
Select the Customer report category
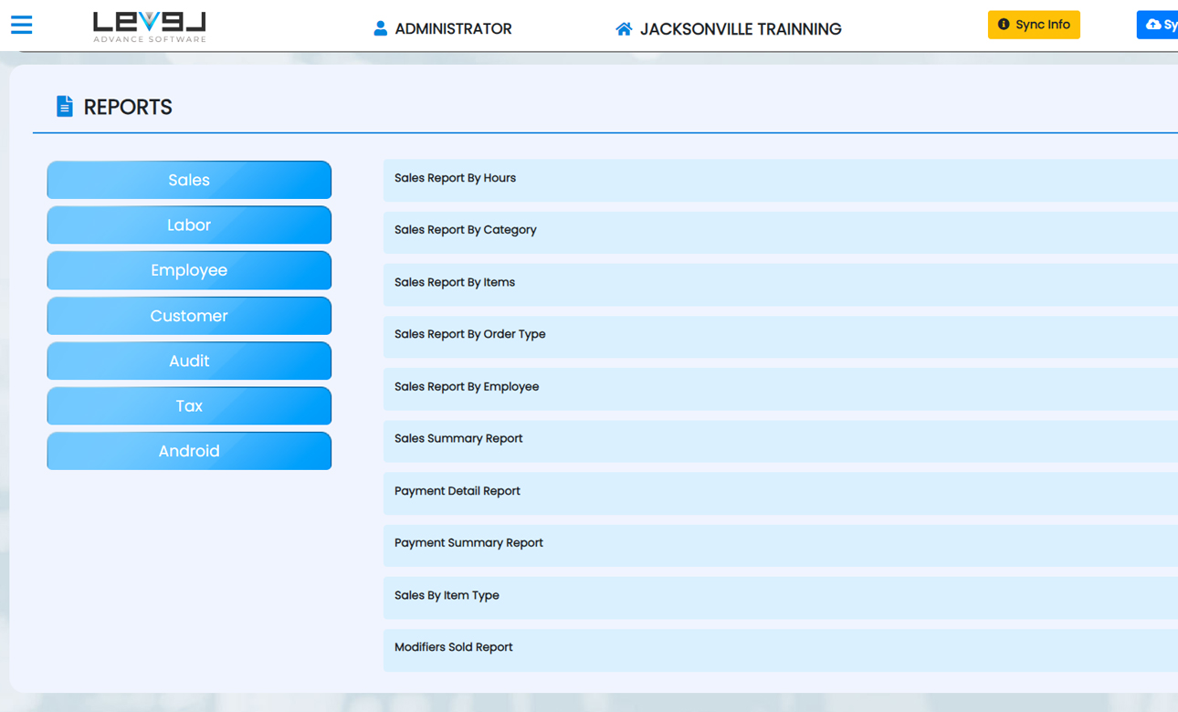pos(189,316)
